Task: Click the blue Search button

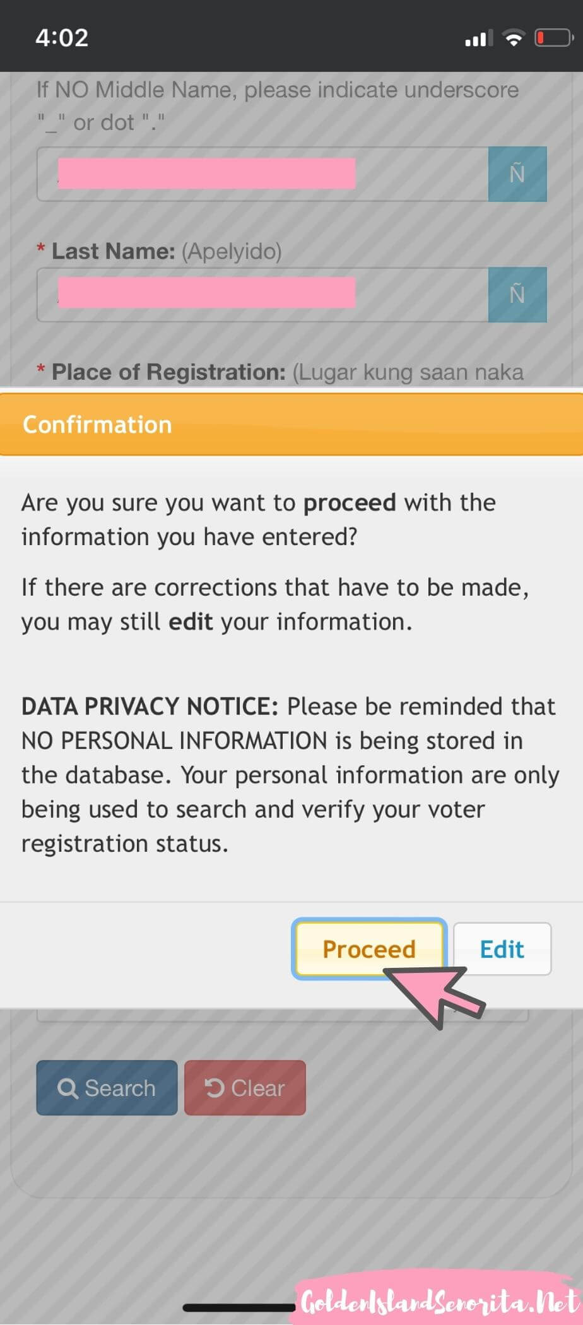Action: coord(107,1088)
